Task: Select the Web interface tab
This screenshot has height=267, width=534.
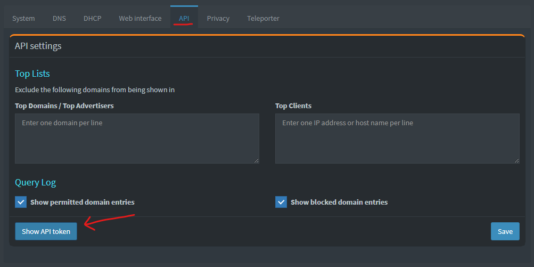Action: [x=140, y=18]
